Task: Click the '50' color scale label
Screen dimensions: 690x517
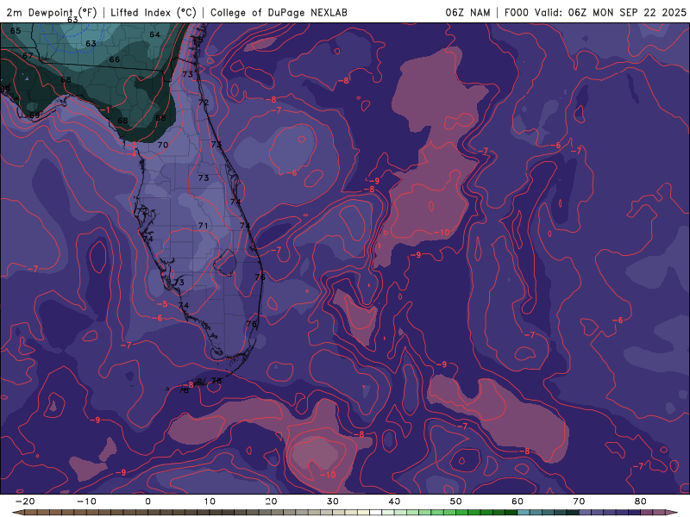Action: [x=456, y=501]
